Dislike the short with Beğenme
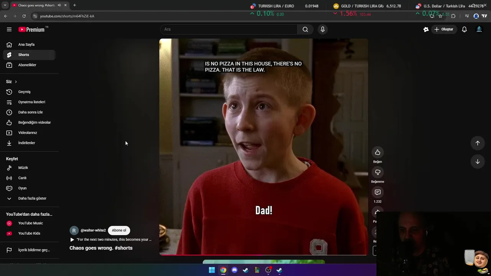 (x=377, y=172)
